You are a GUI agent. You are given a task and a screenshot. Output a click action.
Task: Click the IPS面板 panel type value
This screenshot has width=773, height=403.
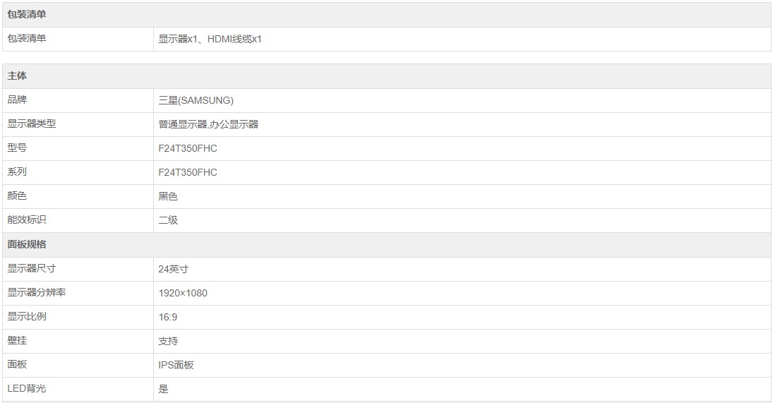(176, 365)
